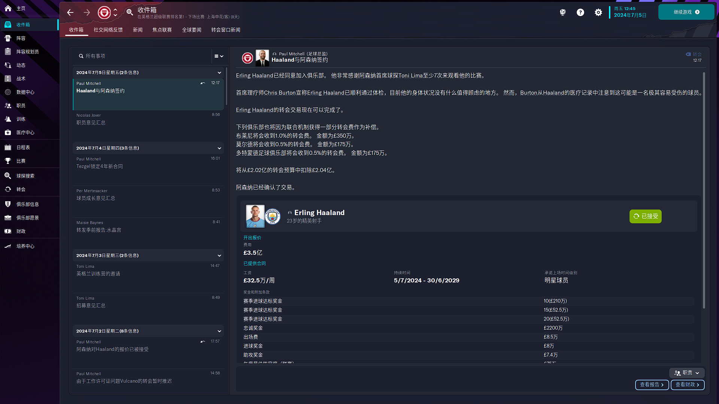Open the 动态 dynamics sidebar icon
The height and width of the screenshot is (404, 719).
pyautogui.click(x=8, y=65)
